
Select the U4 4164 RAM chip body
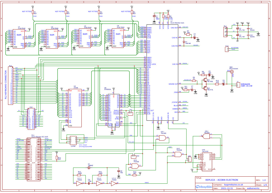coord(118,38)
